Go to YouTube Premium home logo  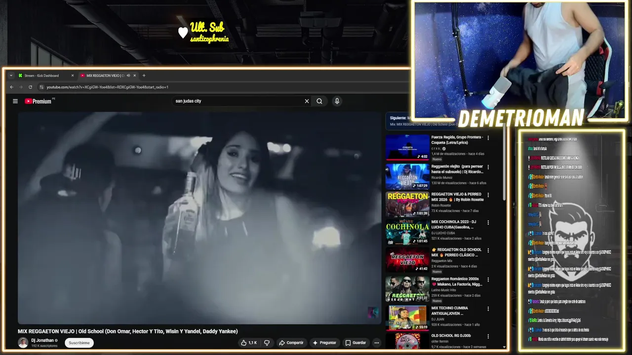39,101
